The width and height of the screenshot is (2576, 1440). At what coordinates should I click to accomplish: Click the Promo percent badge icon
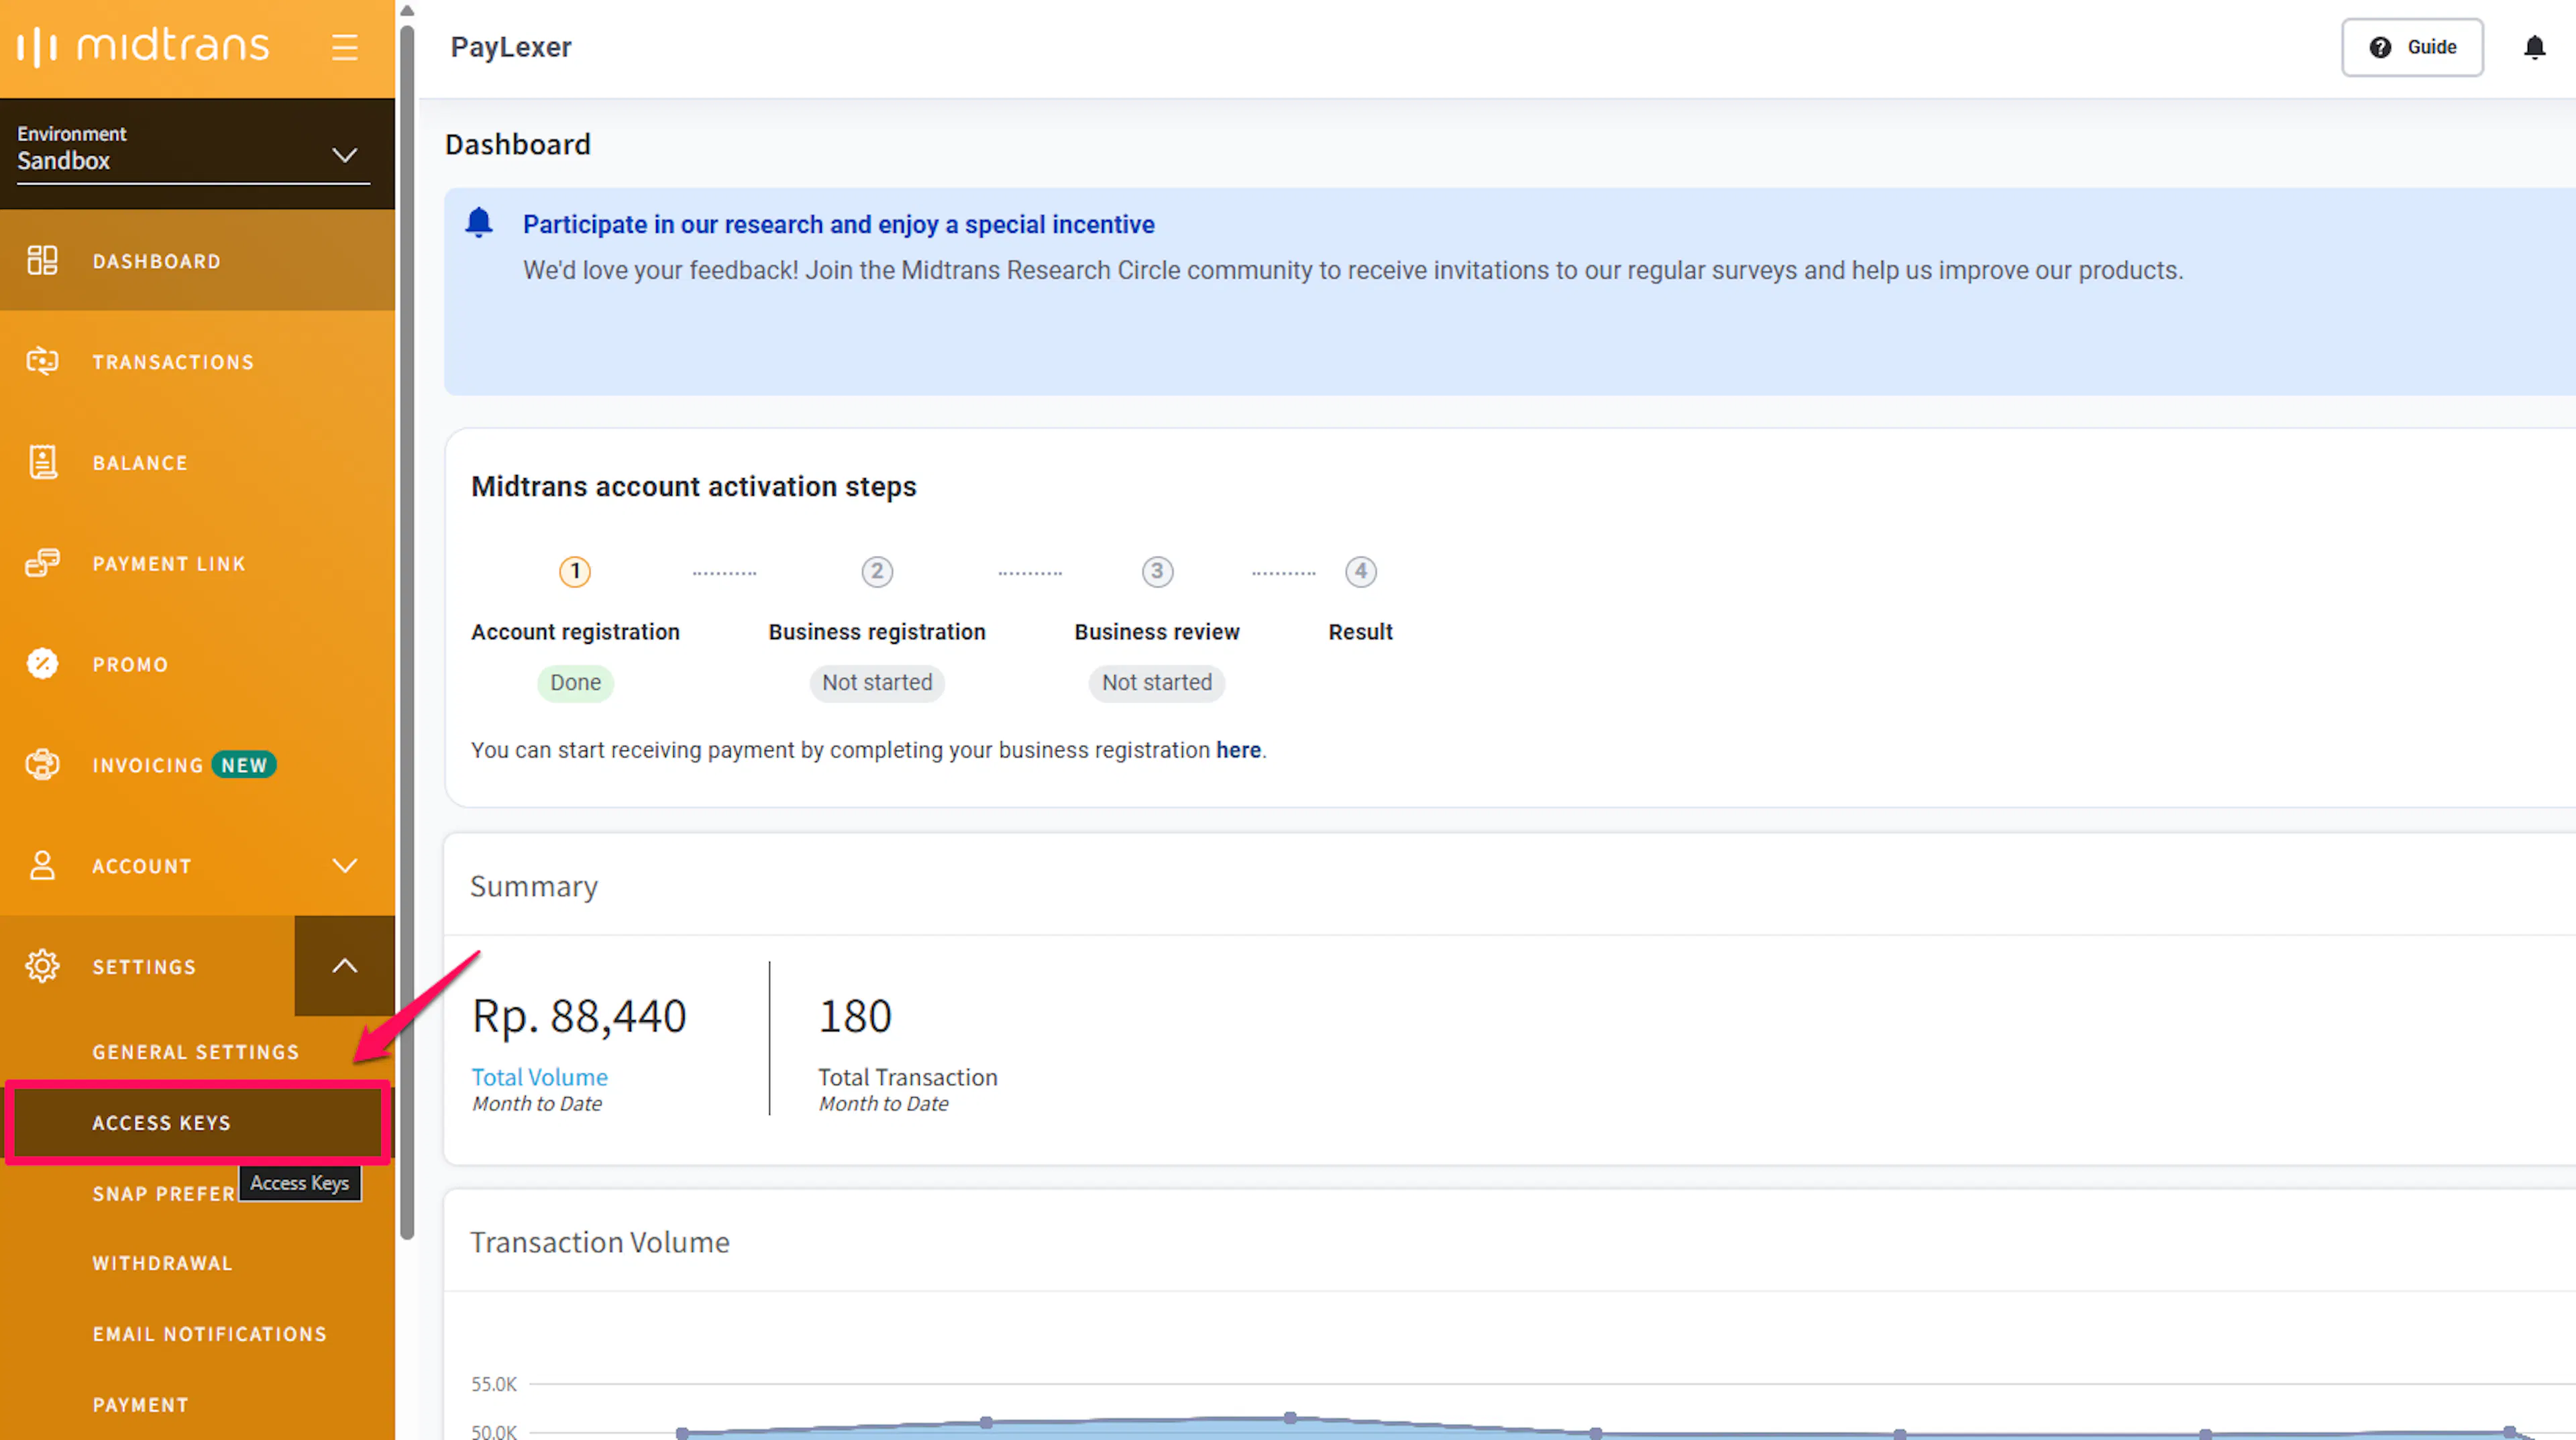(x=42, y=664)
